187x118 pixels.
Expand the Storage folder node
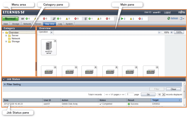tap(6, 41)
